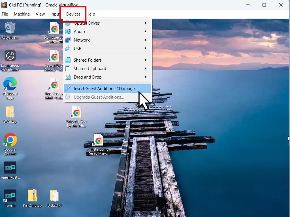Open the Machine menu

[22, 14]
